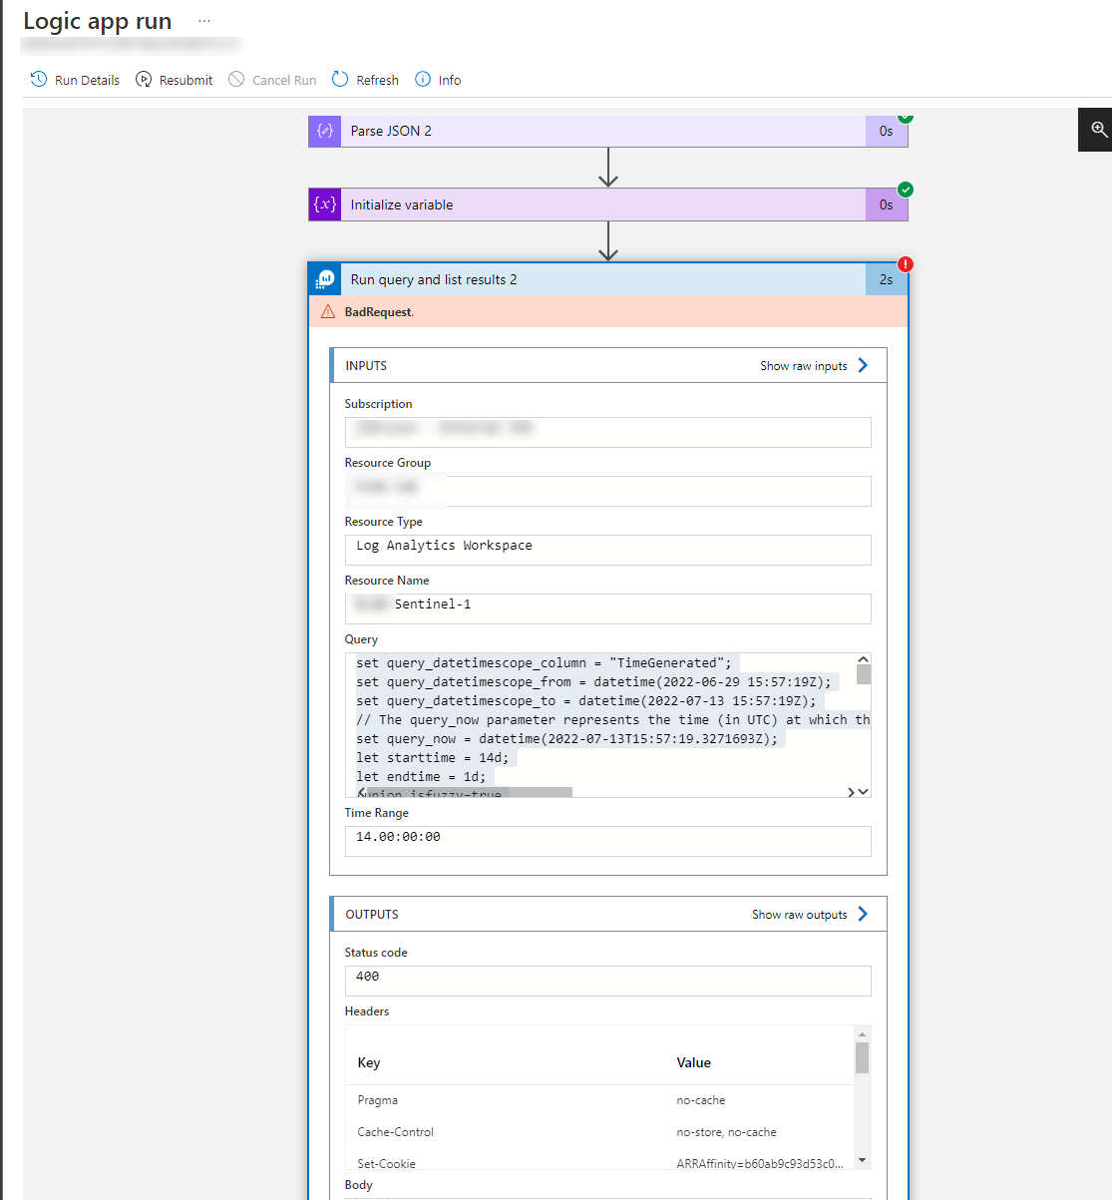Viewport: 1112px width, 1200px height.
Task: Expand the Show raw inputs chevron arrow
Action: point(862,365)
